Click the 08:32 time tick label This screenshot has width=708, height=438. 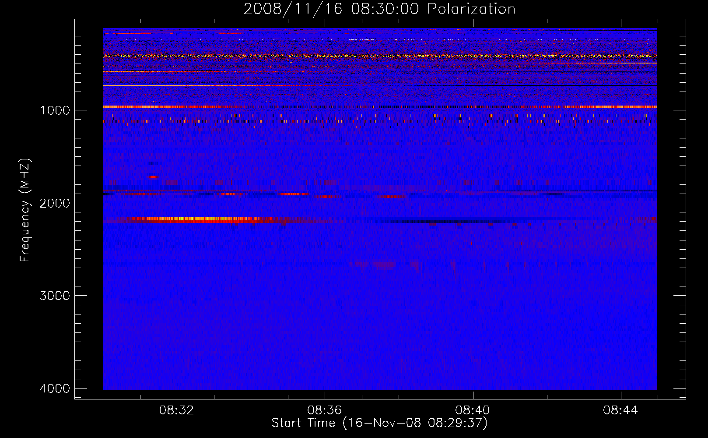177,410
